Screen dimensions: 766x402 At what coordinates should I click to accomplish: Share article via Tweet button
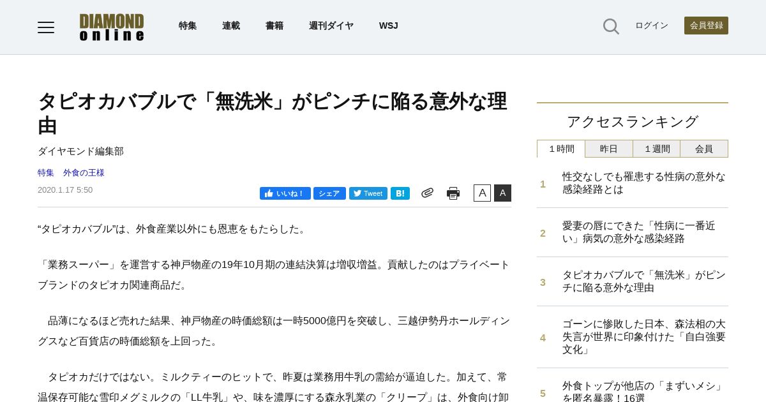click(x=368, y=193)
